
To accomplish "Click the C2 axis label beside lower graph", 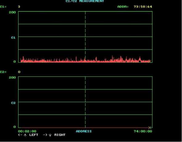I will click(x=13, y=103).
